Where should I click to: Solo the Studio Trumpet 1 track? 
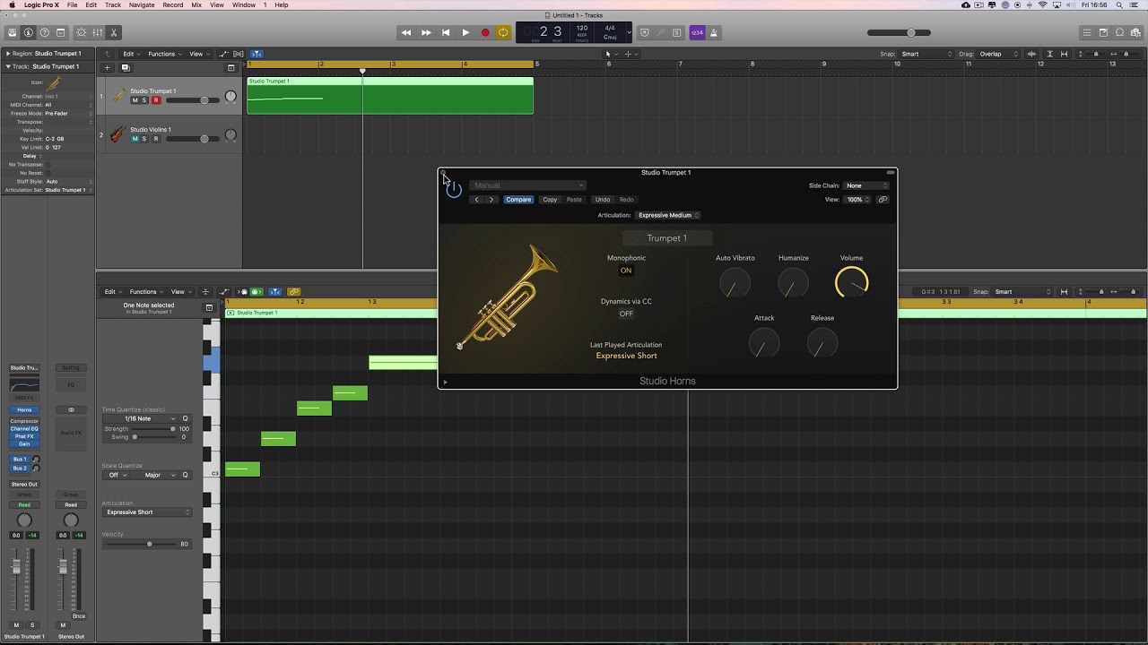tap(143, 100)
